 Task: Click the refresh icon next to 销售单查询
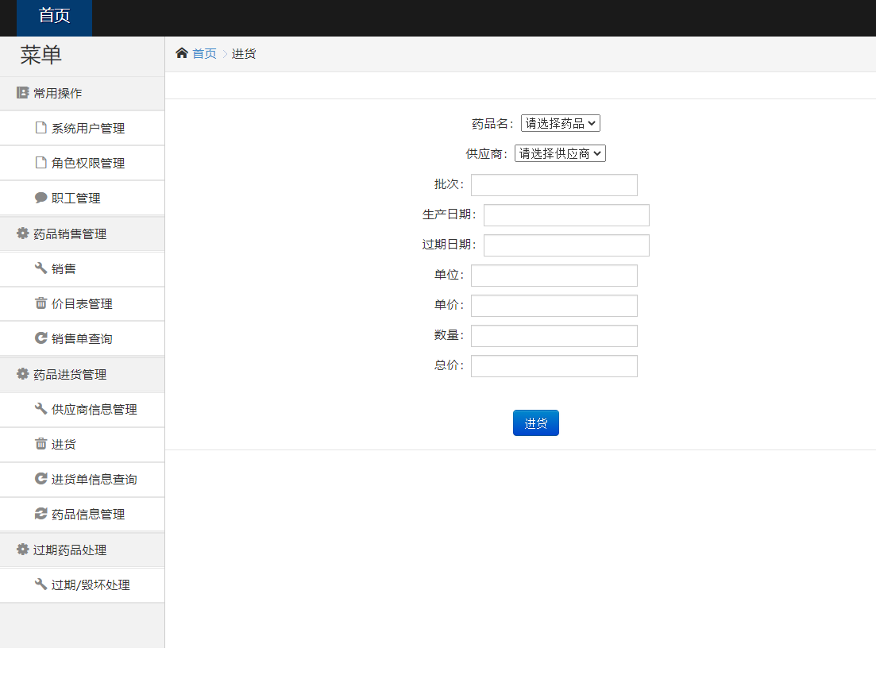[41, 338]
